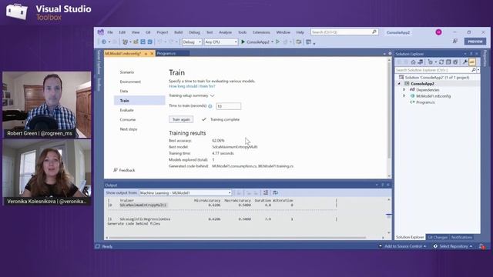The image size is (493, 277).
Task: Click the New Project toolbar icon
Action: coord(125,42)
